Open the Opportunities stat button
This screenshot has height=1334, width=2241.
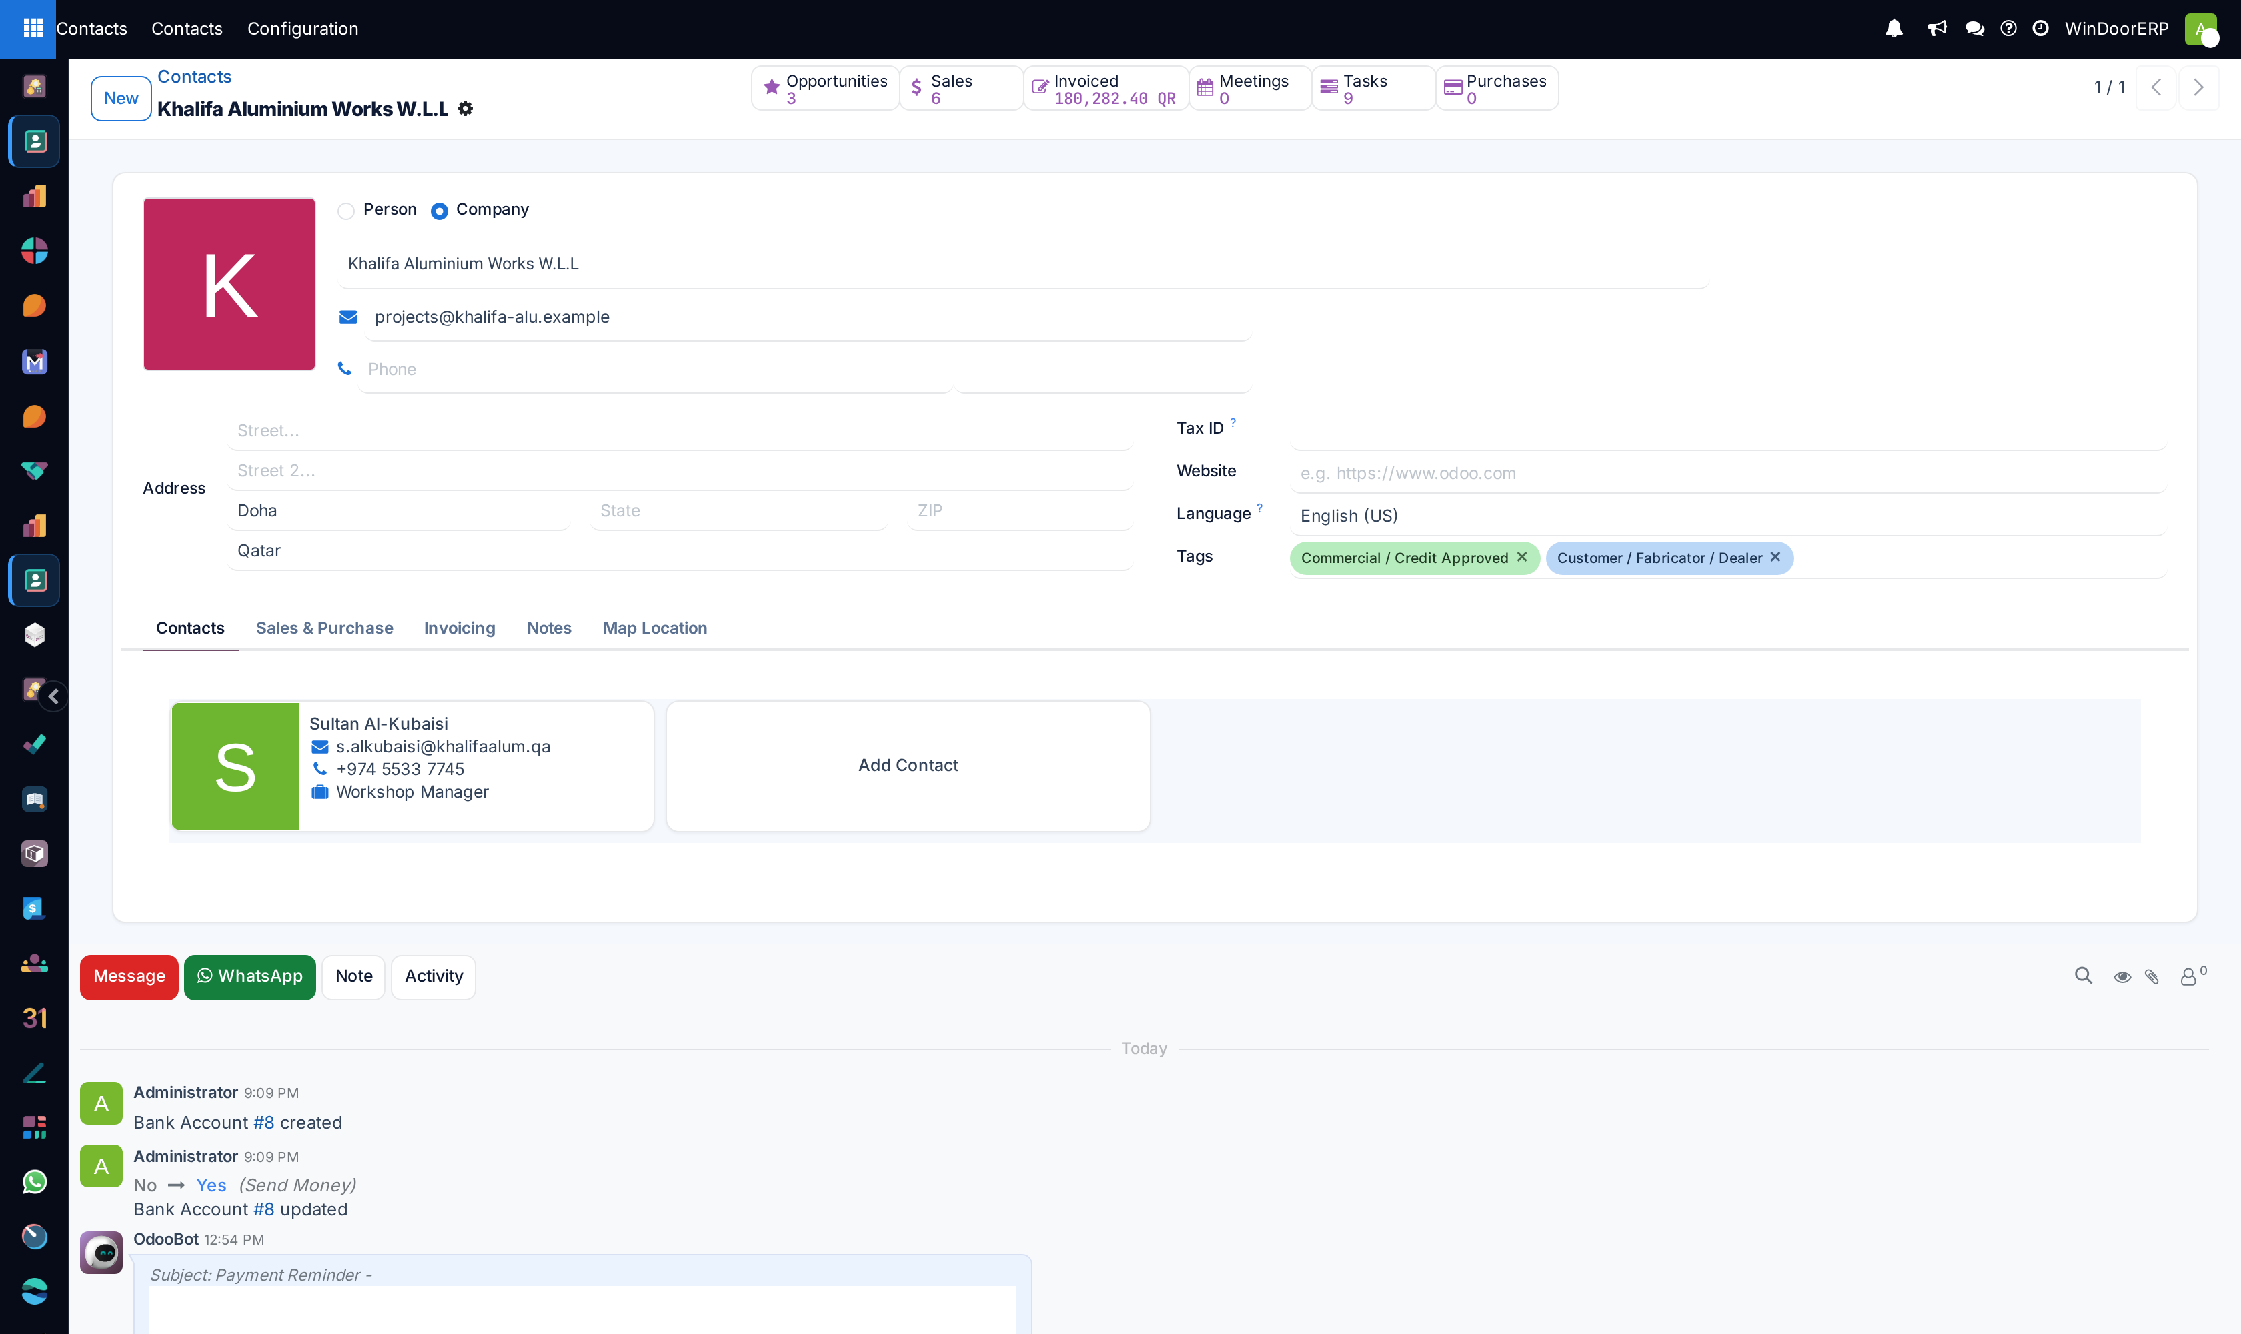825,88
